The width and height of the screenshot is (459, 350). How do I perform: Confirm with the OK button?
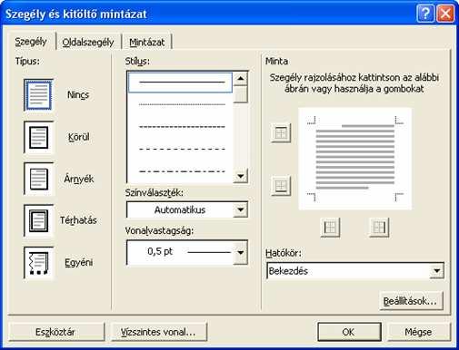click(x=349, y=332)
